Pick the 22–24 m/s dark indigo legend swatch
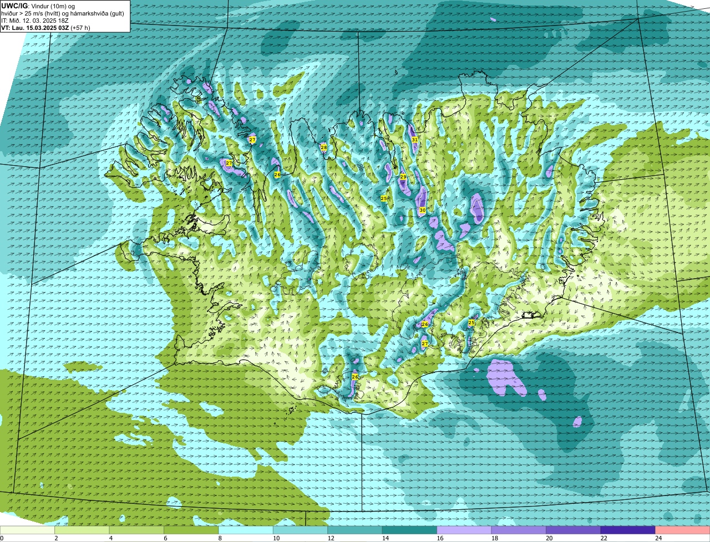 point(628,530)
